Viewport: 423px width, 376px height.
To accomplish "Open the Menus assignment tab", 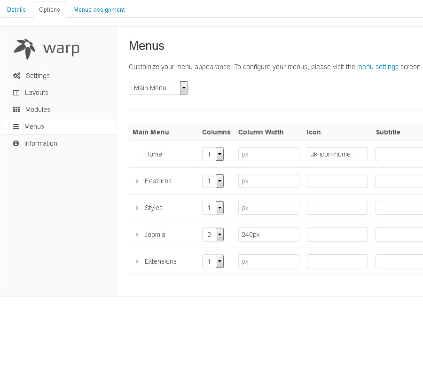I will 99,9.
